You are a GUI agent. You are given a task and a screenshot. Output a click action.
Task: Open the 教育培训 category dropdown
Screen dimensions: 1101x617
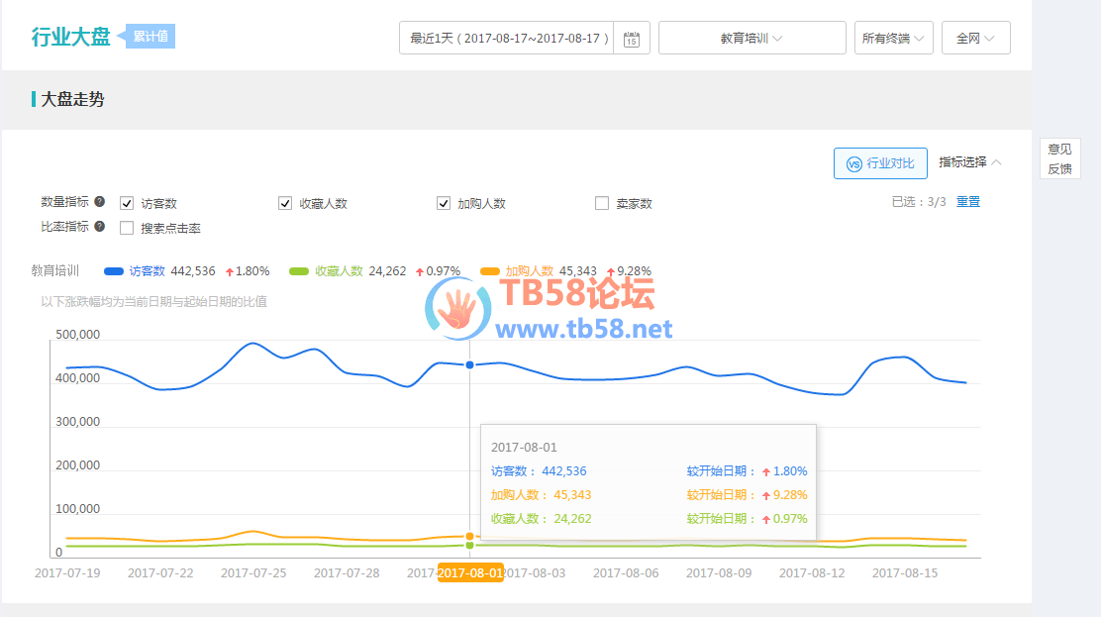751,39
